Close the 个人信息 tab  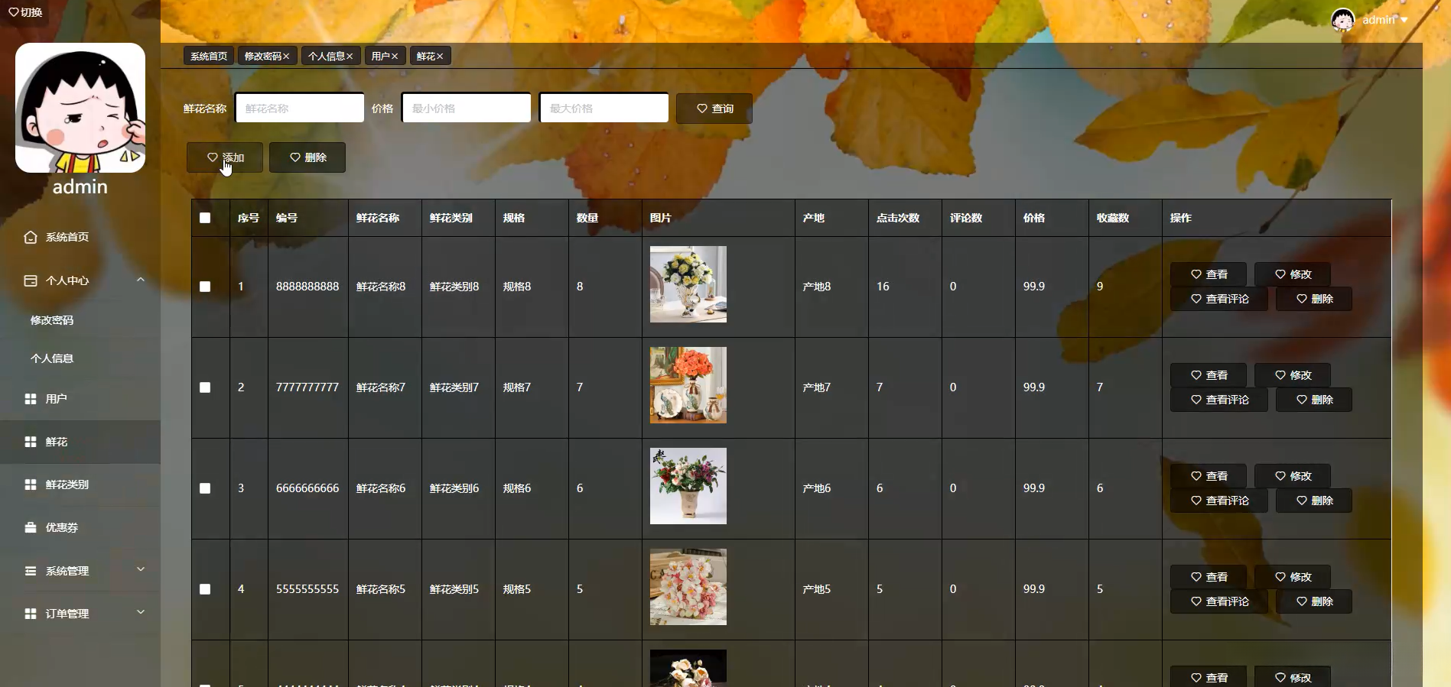(350, 57)
